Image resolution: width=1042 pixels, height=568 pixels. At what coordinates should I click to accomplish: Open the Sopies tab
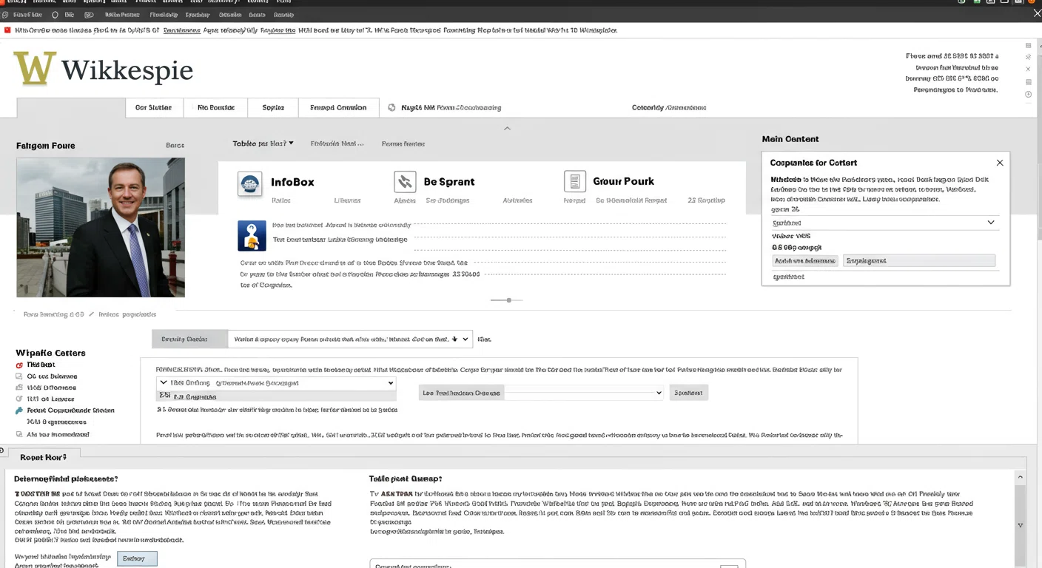coord(273,108)
